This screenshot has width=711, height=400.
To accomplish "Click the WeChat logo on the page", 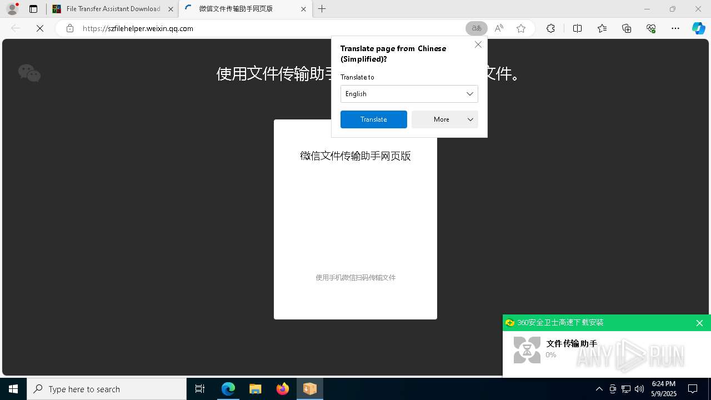I will click(29, 73).
